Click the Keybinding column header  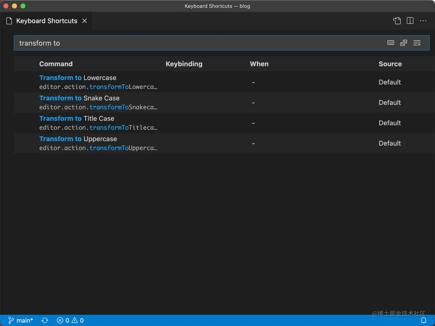[184, 64]
